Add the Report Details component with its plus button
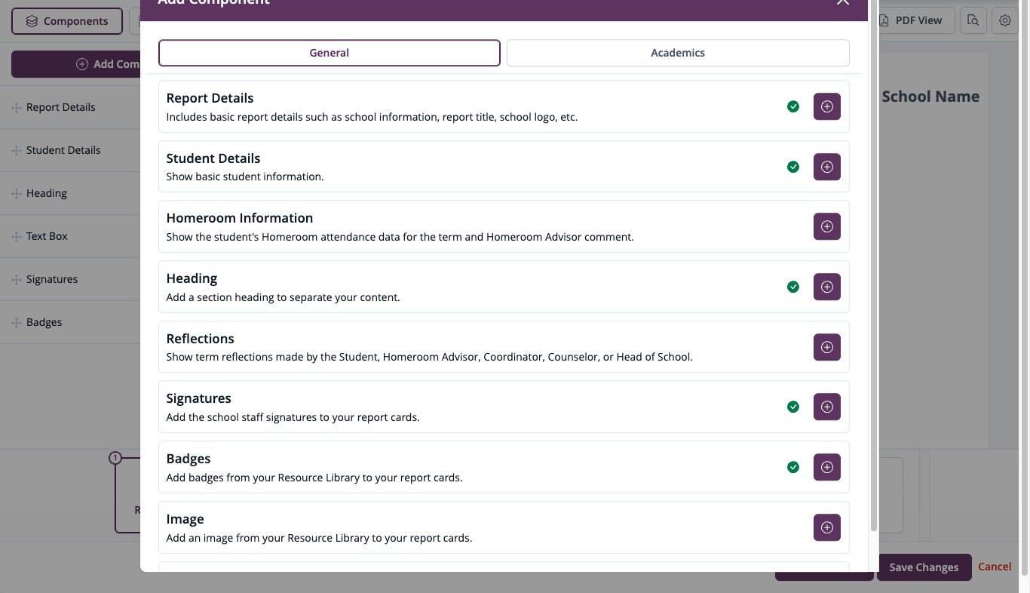The height and width of the screenshot is (593, 1030). 826,106
